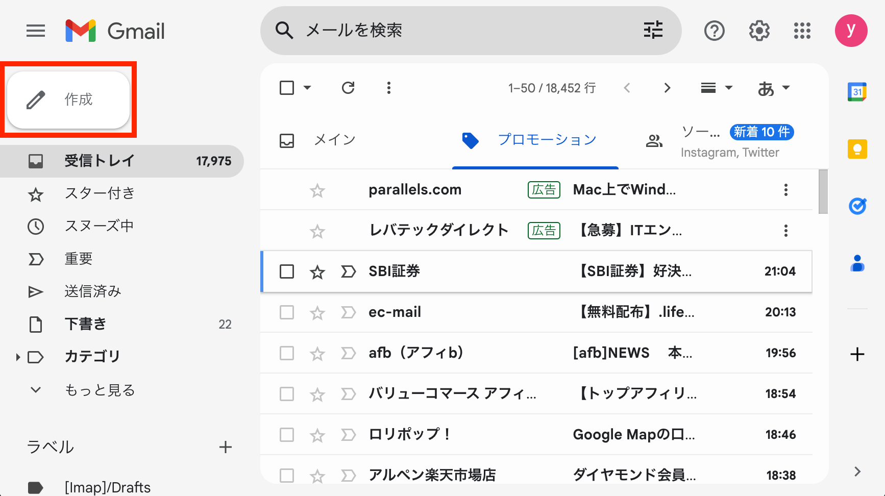Click the mail list scrollbar thumb

823,192
